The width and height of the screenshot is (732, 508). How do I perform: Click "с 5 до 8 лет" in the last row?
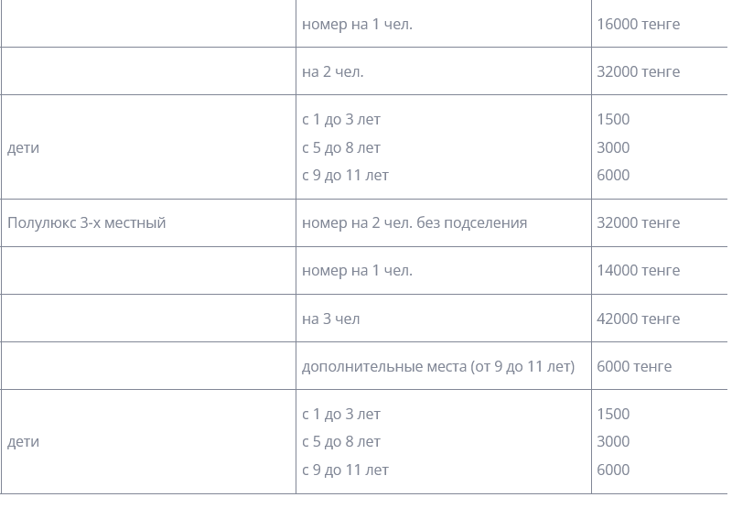[x=340, y=441]
